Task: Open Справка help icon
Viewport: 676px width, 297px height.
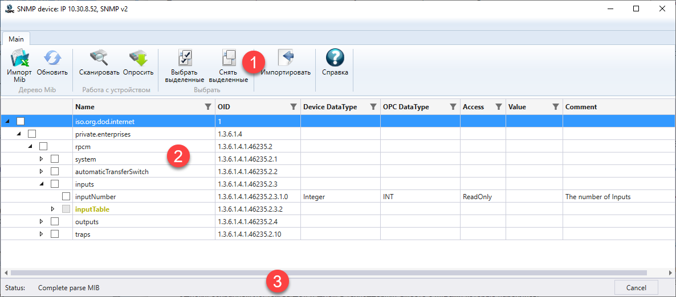Action: click(x=335, y=58)
